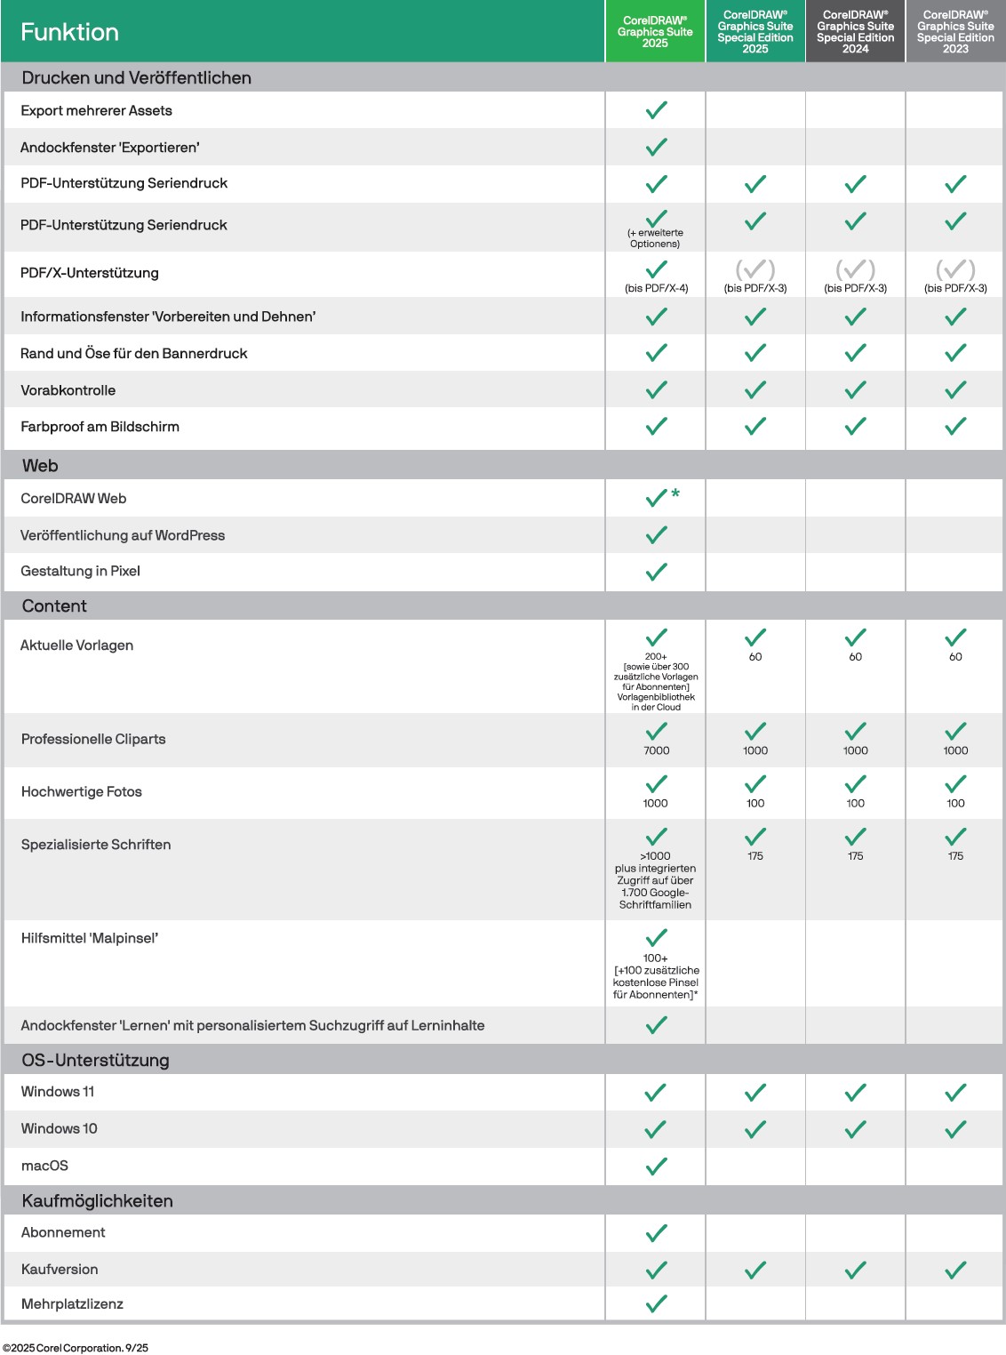Image resolution: width=1006 pixels, height=1355 pixels.
Task: Click the Farbproof am Bildschirm row label
Action: click(x=100, y=427)
